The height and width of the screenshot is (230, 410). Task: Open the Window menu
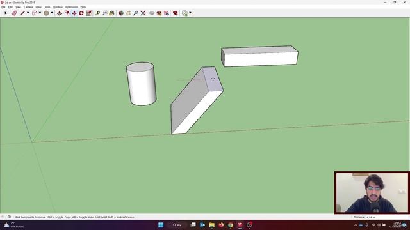[x=58, y=7]
